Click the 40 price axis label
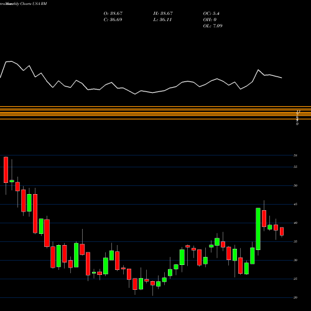The height and width of the screenshot is (311, 311). (295, 223)
